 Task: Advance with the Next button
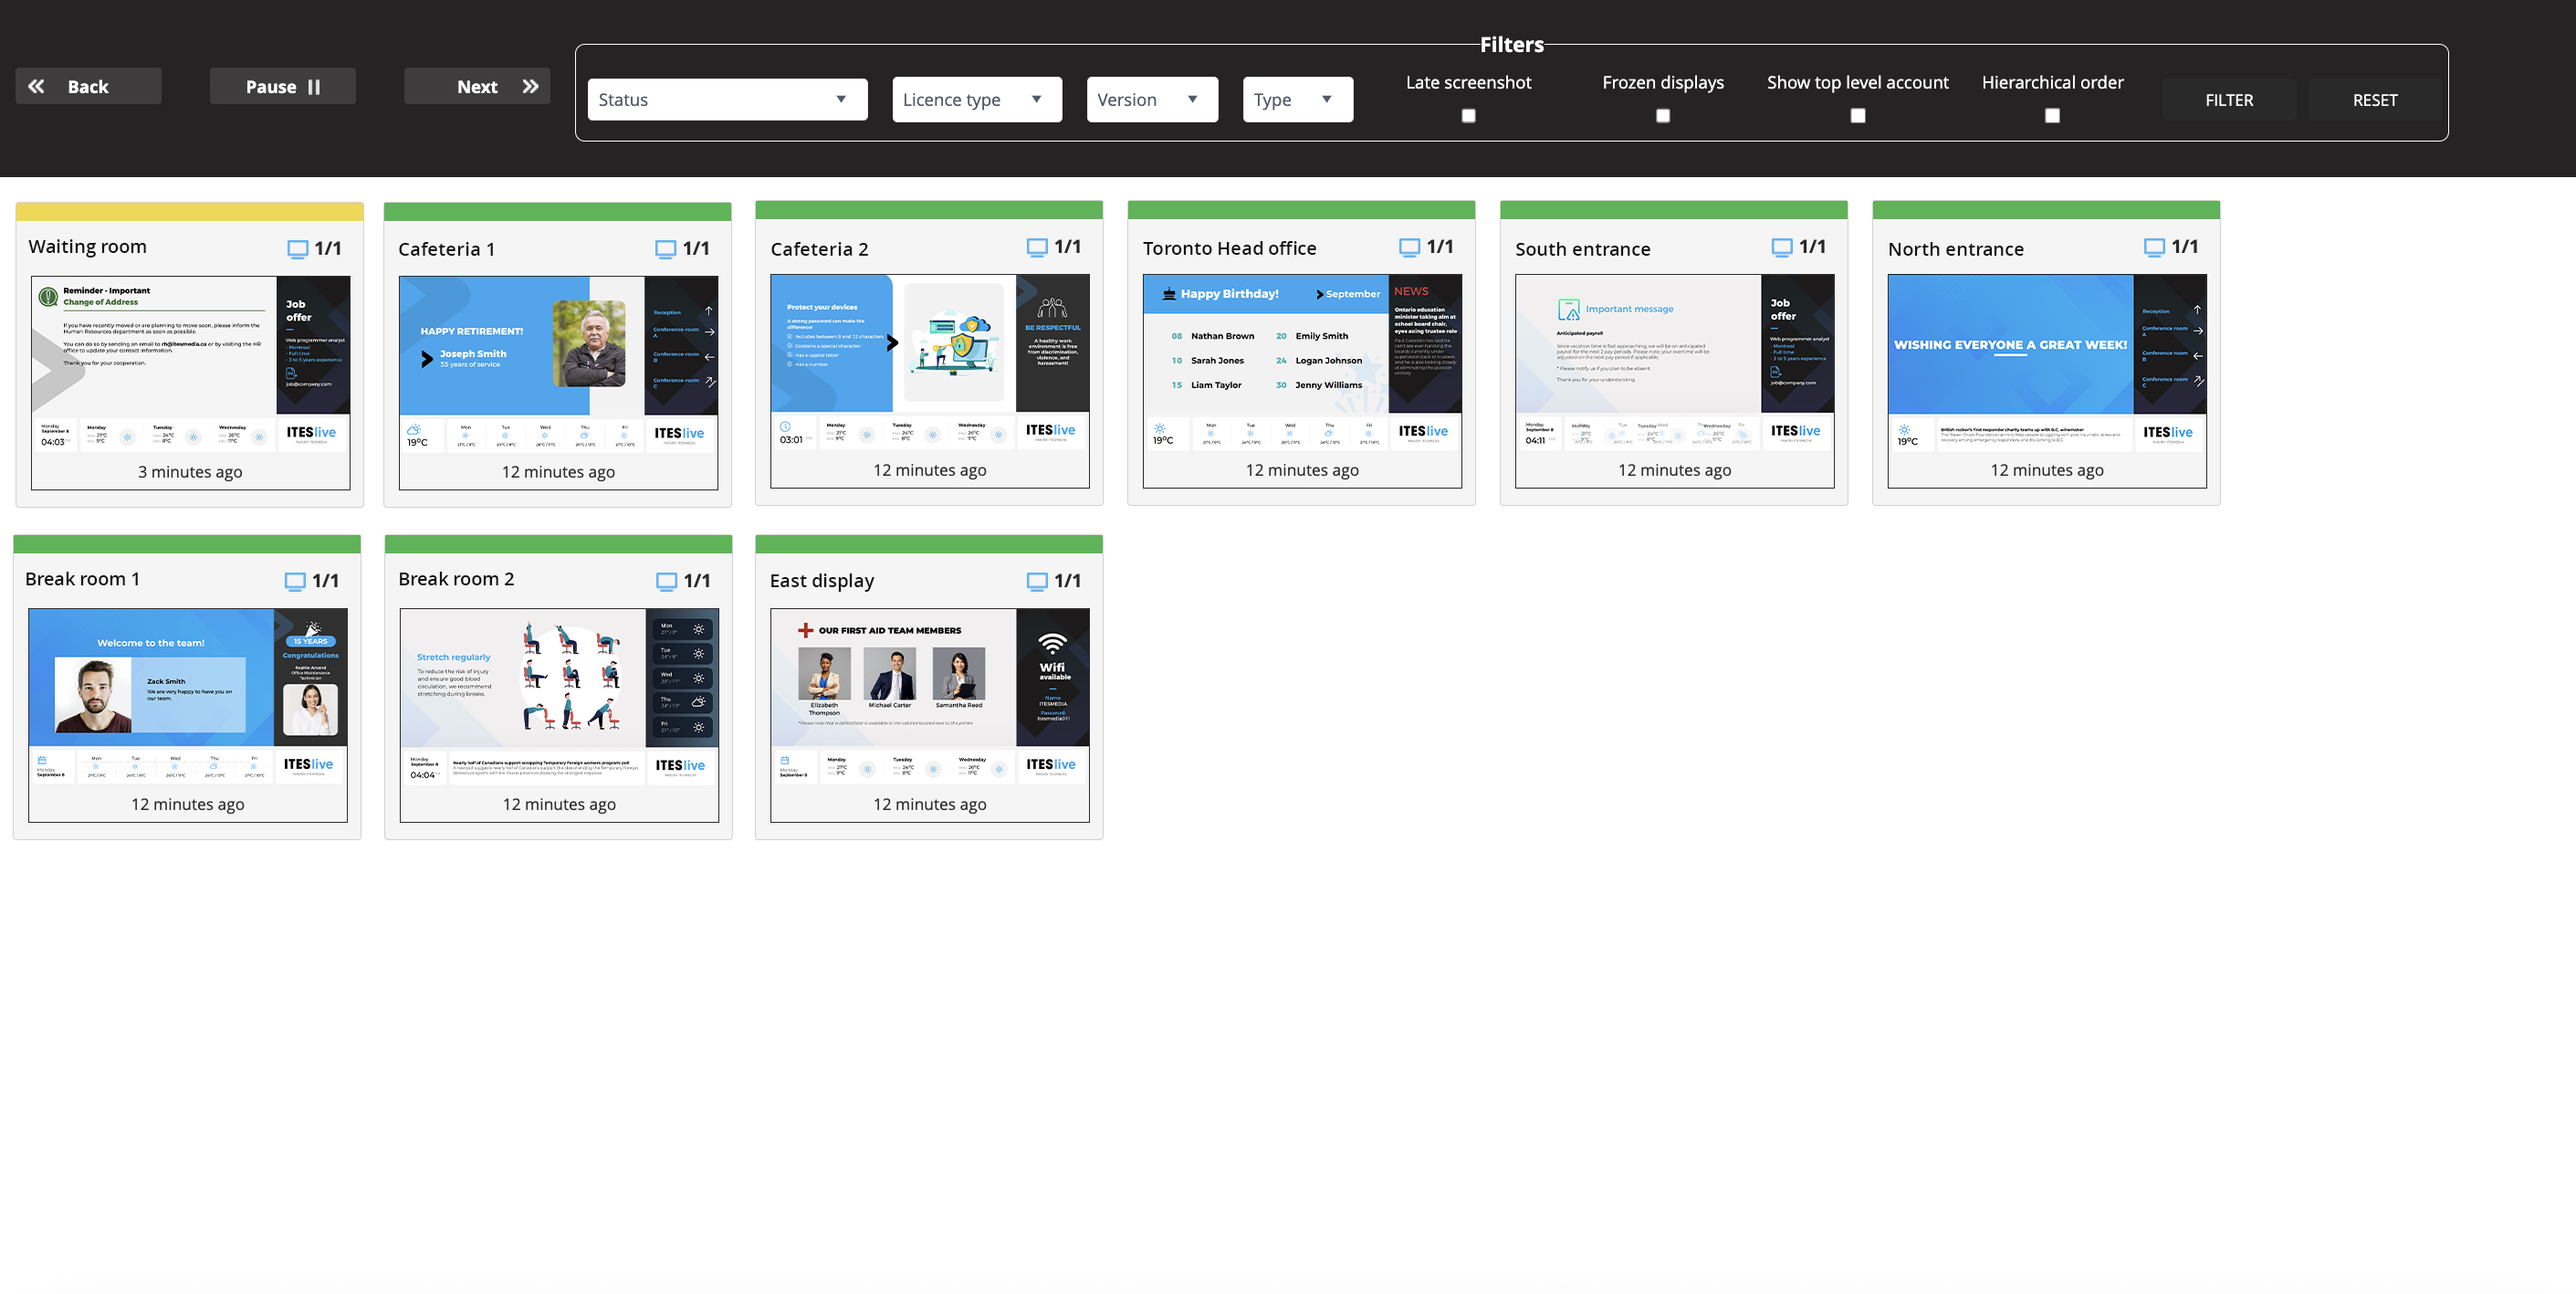click(477, 87)
